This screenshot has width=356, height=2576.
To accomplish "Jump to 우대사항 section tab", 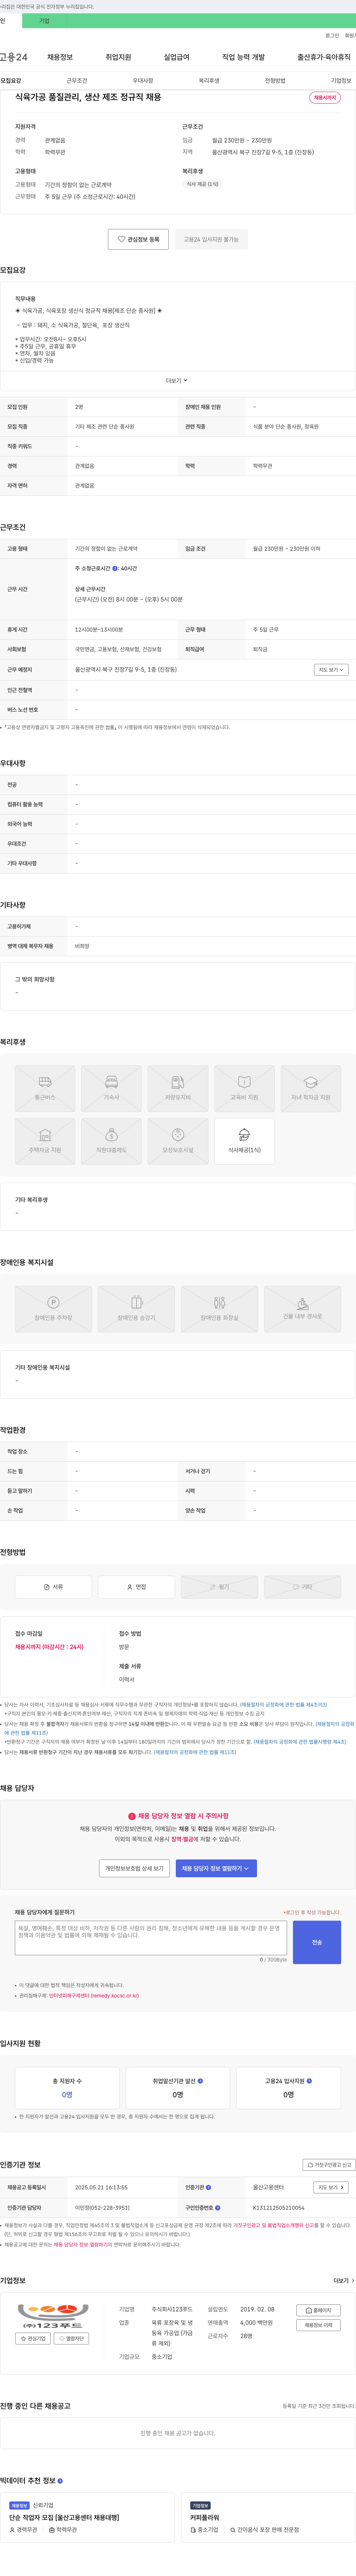I will coord(143,80).
